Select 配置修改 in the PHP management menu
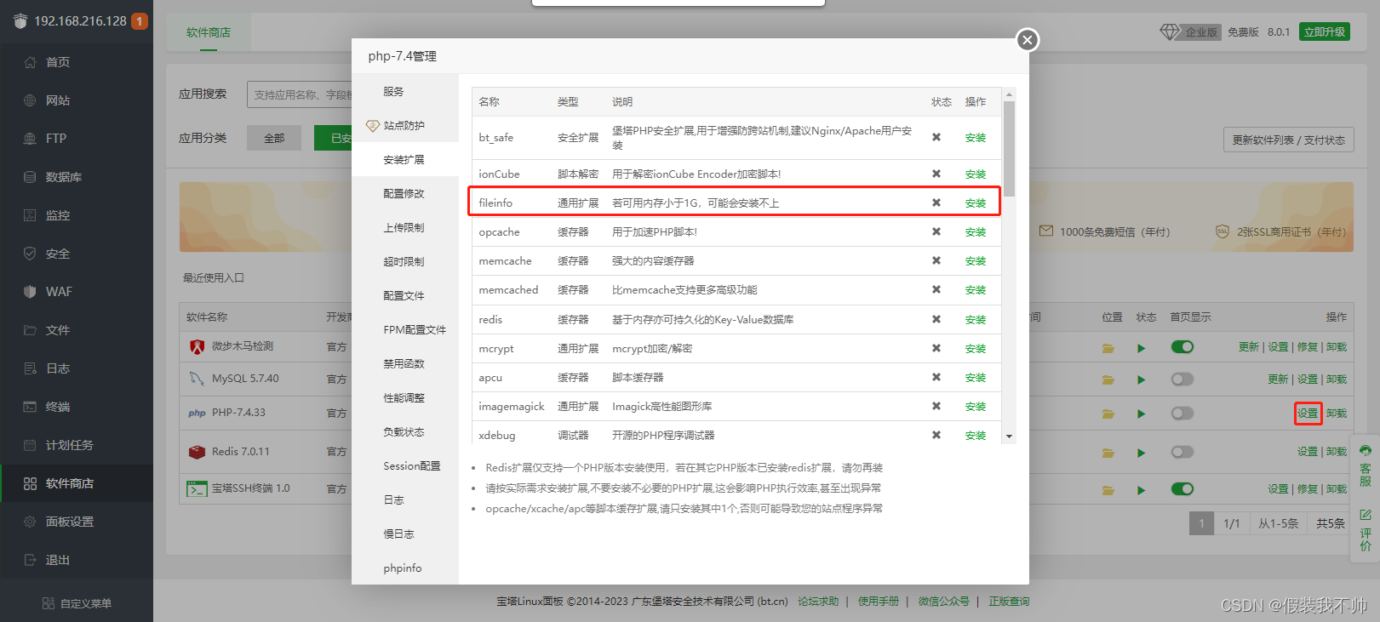Image resolution: width=1380 pixels, height=622 pixels. (405, 194)
